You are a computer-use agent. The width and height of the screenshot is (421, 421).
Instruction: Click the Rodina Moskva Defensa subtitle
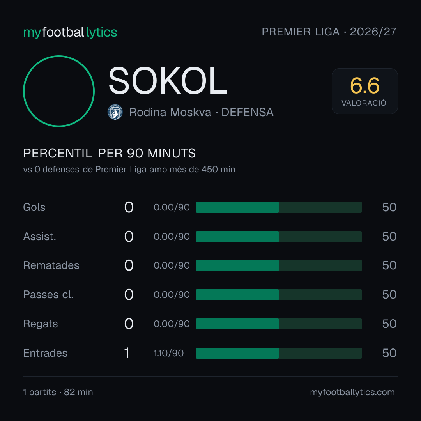click(x=202, y=112)
